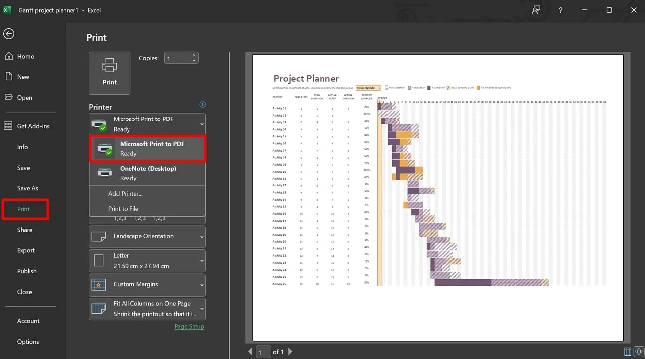Screen dimensions: 645x359
Task: Open the Custom Margins dropdown
Action: tap(147, 285)
